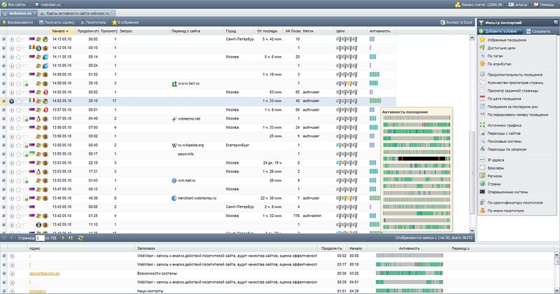The image size is (560, 294).
Task: Sort by the Начало column header
Action: (x=60, y=31)
